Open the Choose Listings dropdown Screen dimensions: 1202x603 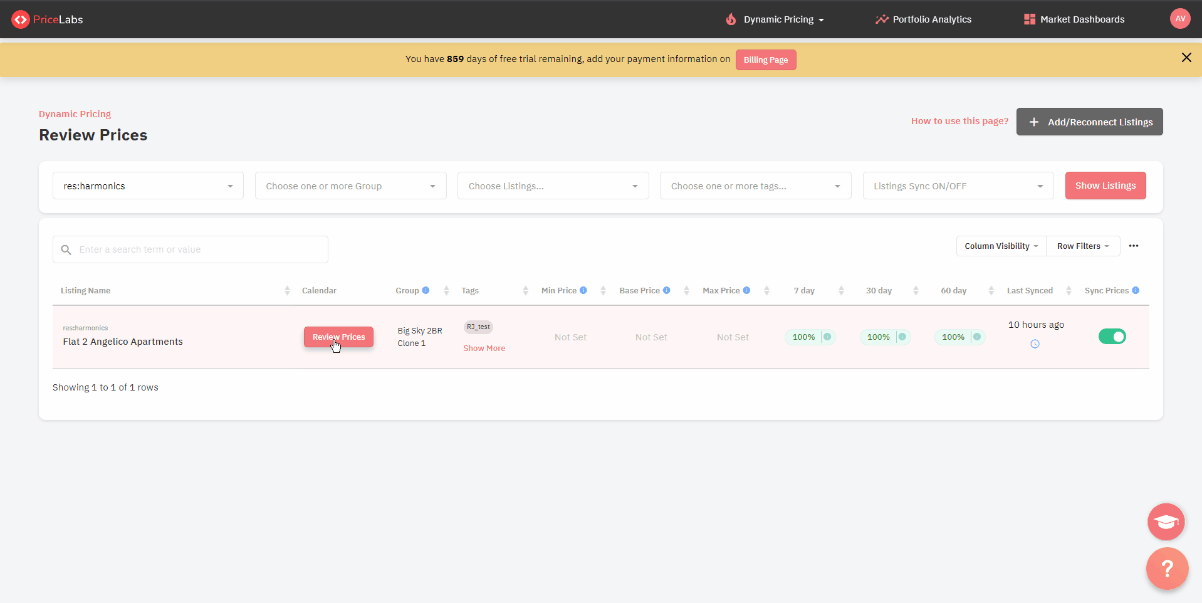[553, 186]
